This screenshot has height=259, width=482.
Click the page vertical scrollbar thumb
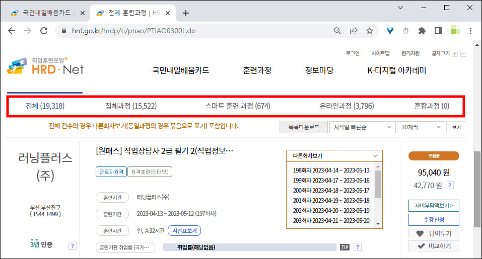coord(477,189)
